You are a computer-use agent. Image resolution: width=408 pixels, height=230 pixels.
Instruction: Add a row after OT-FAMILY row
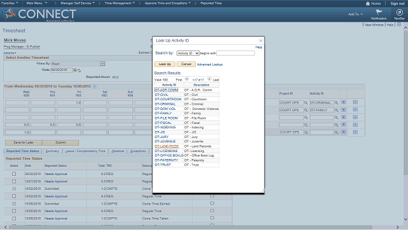click(x=344, y=109)
